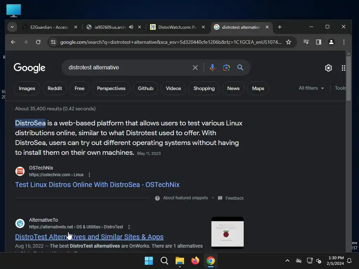359x269 pixels.
Task: Open more options for AlternativeTo result
Action: point(129,227)
